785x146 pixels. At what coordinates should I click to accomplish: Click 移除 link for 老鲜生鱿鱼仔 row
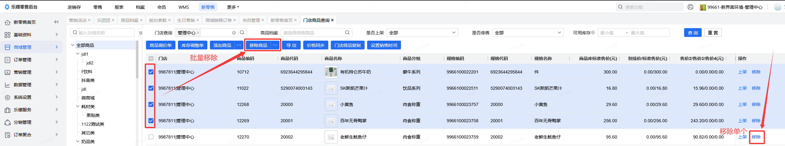click(756, 137)
